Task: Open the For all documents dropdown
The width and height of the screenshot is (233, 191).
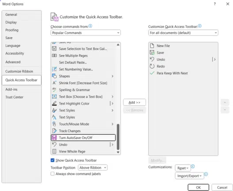Action: coord(183,33)
